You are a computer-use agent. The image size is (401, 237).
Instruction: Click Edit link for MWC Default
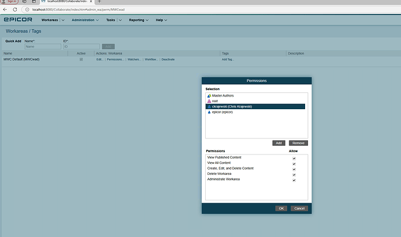pos(100,59)
